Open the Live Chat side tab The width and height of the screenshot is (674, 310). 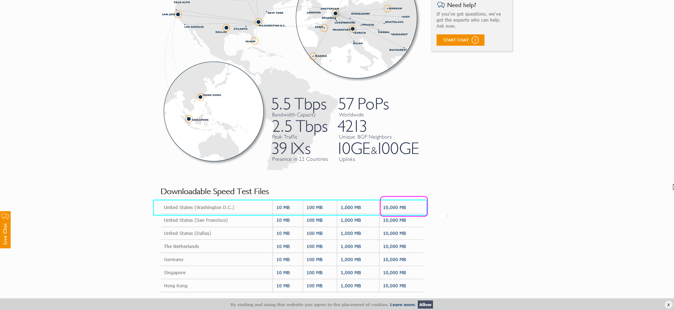coord(5,230)
